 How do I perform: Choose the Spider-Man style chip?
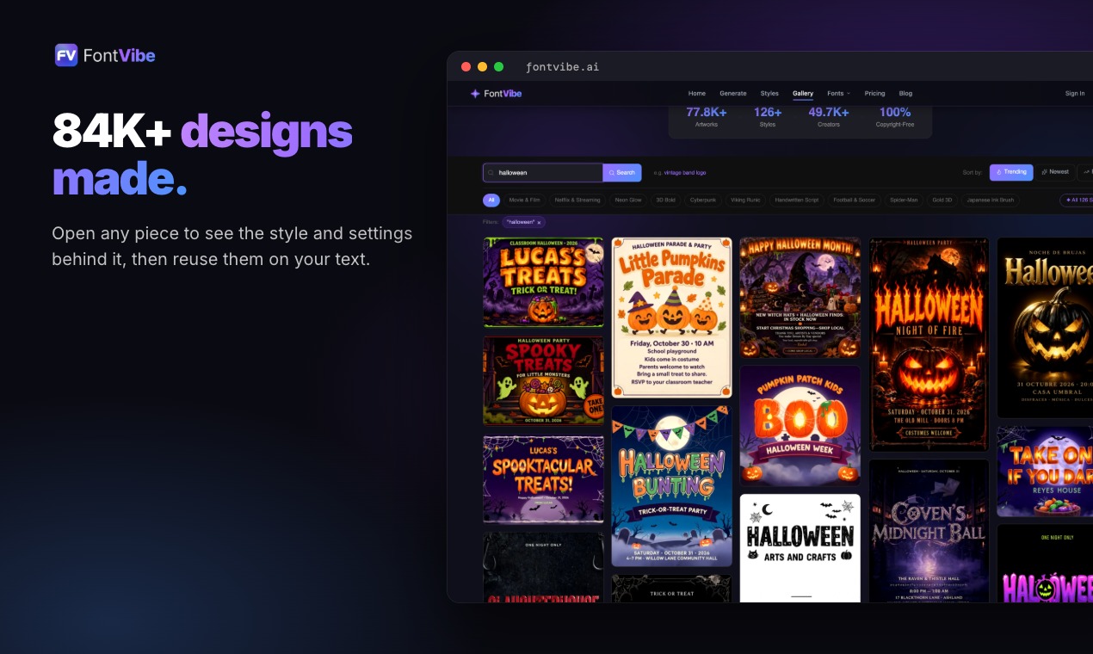[905, 201]
